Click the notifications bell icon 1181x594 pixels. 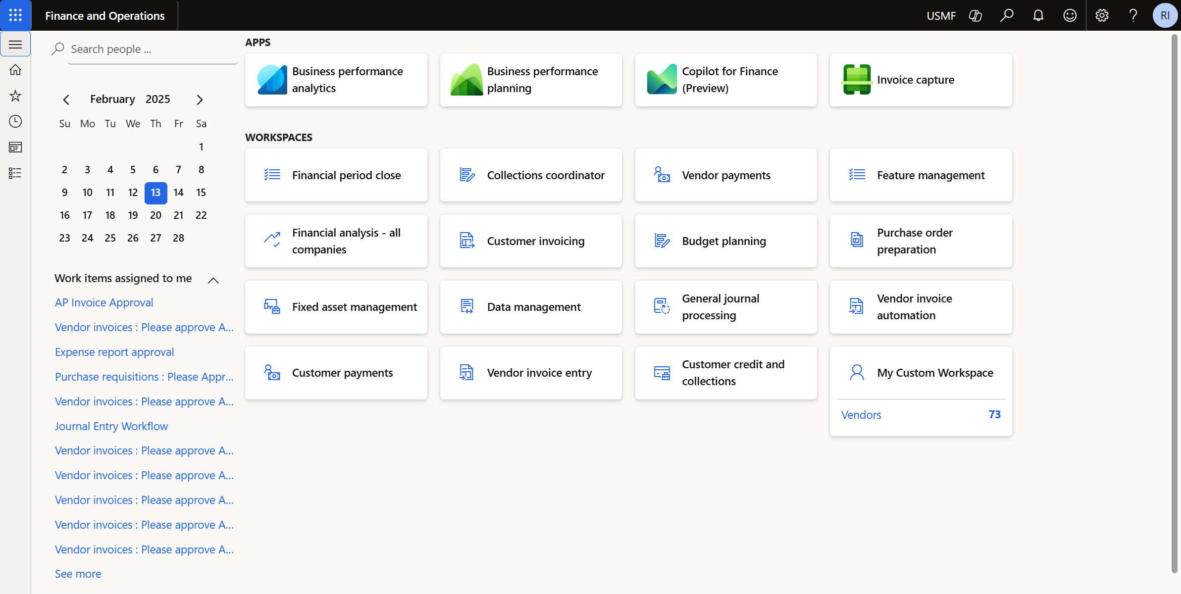coord(1038,15)
